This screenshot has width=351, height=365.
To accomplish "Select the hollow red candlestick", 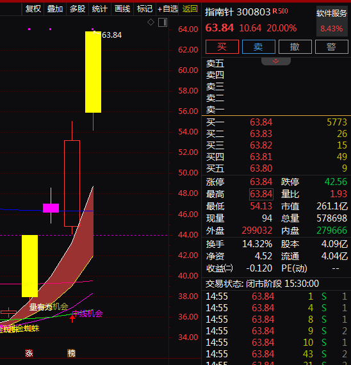I will coord(72,183).
